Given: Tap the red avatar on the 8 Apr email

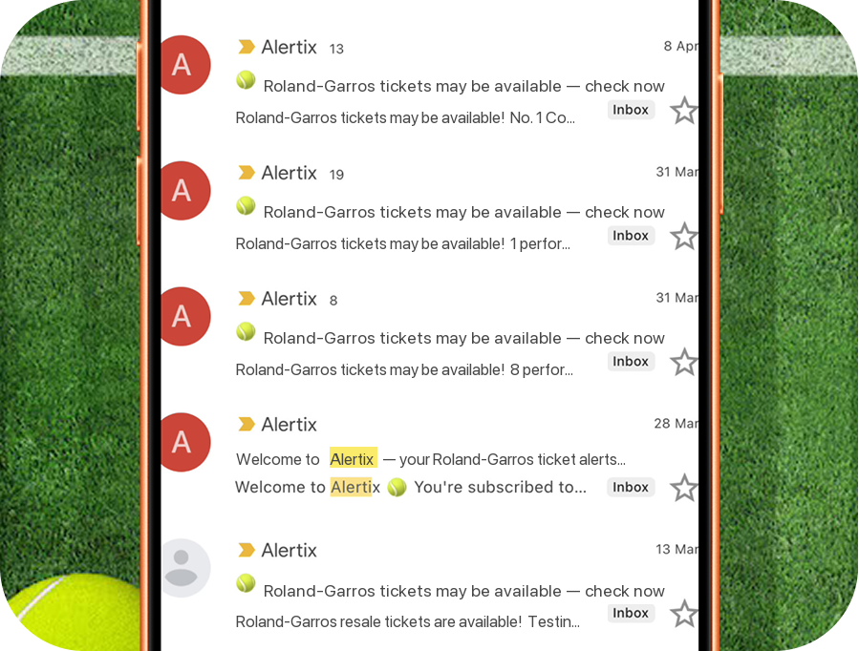Looking at the screenshot, I should [x=182, y=65].
